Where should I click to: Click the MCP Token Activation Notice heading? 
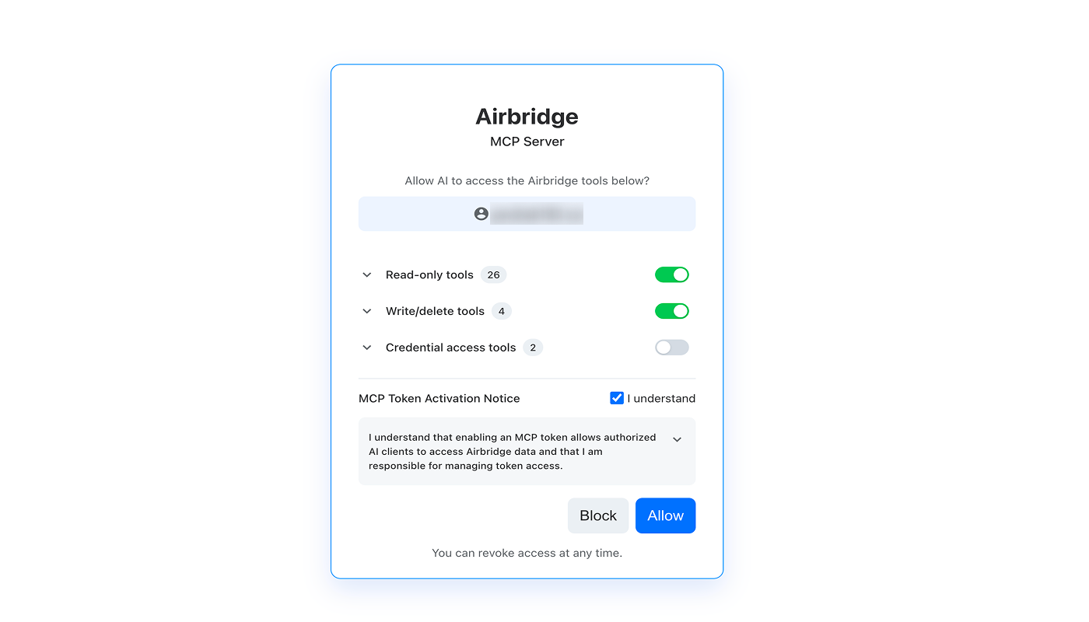click(x=439, y=398)
